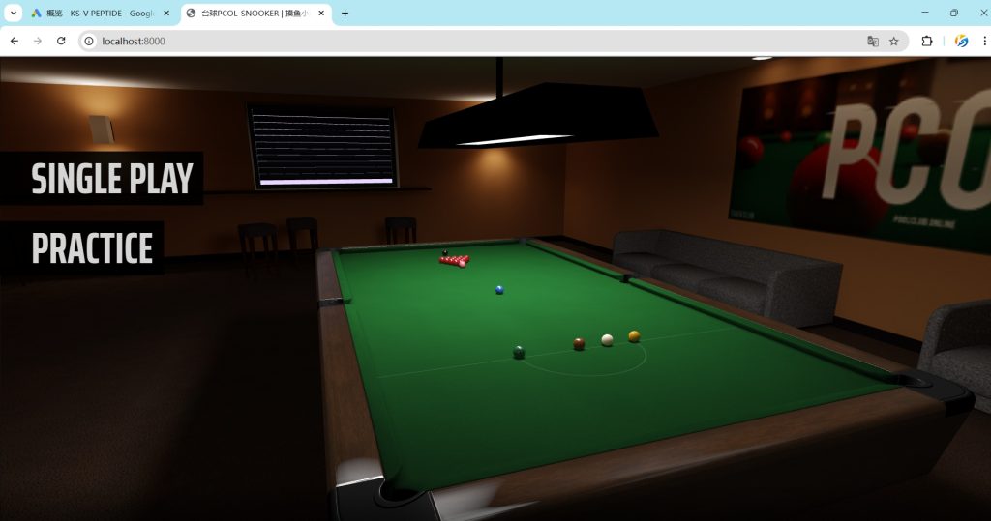
Task: Click the triangle of red balls
Action: 455,260
